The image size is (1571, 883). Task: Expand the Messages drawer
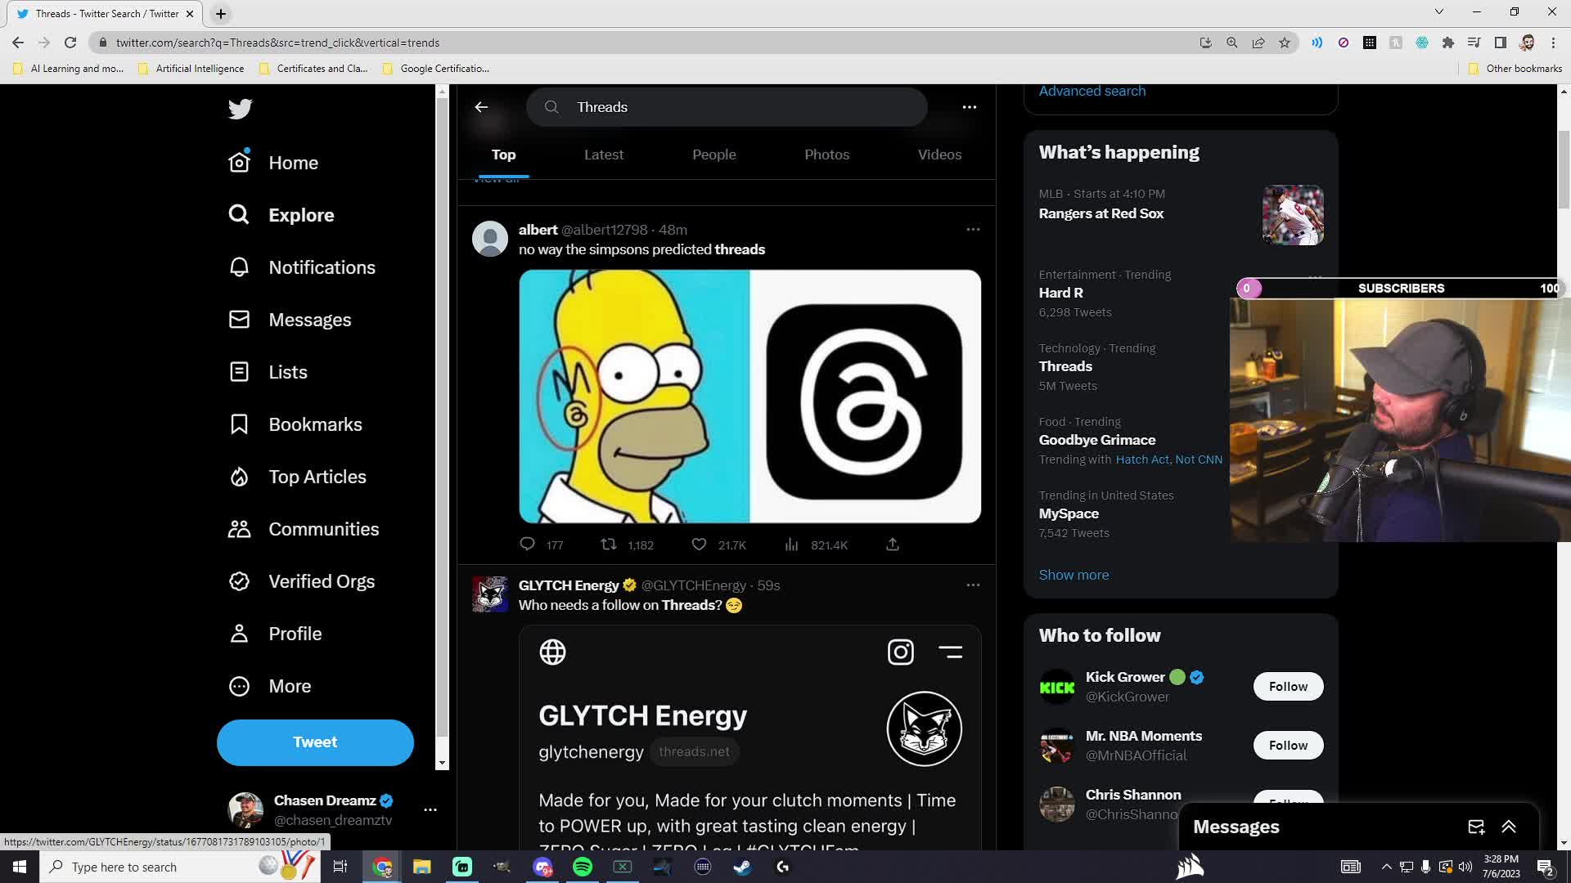click(x=1509, y=827)
